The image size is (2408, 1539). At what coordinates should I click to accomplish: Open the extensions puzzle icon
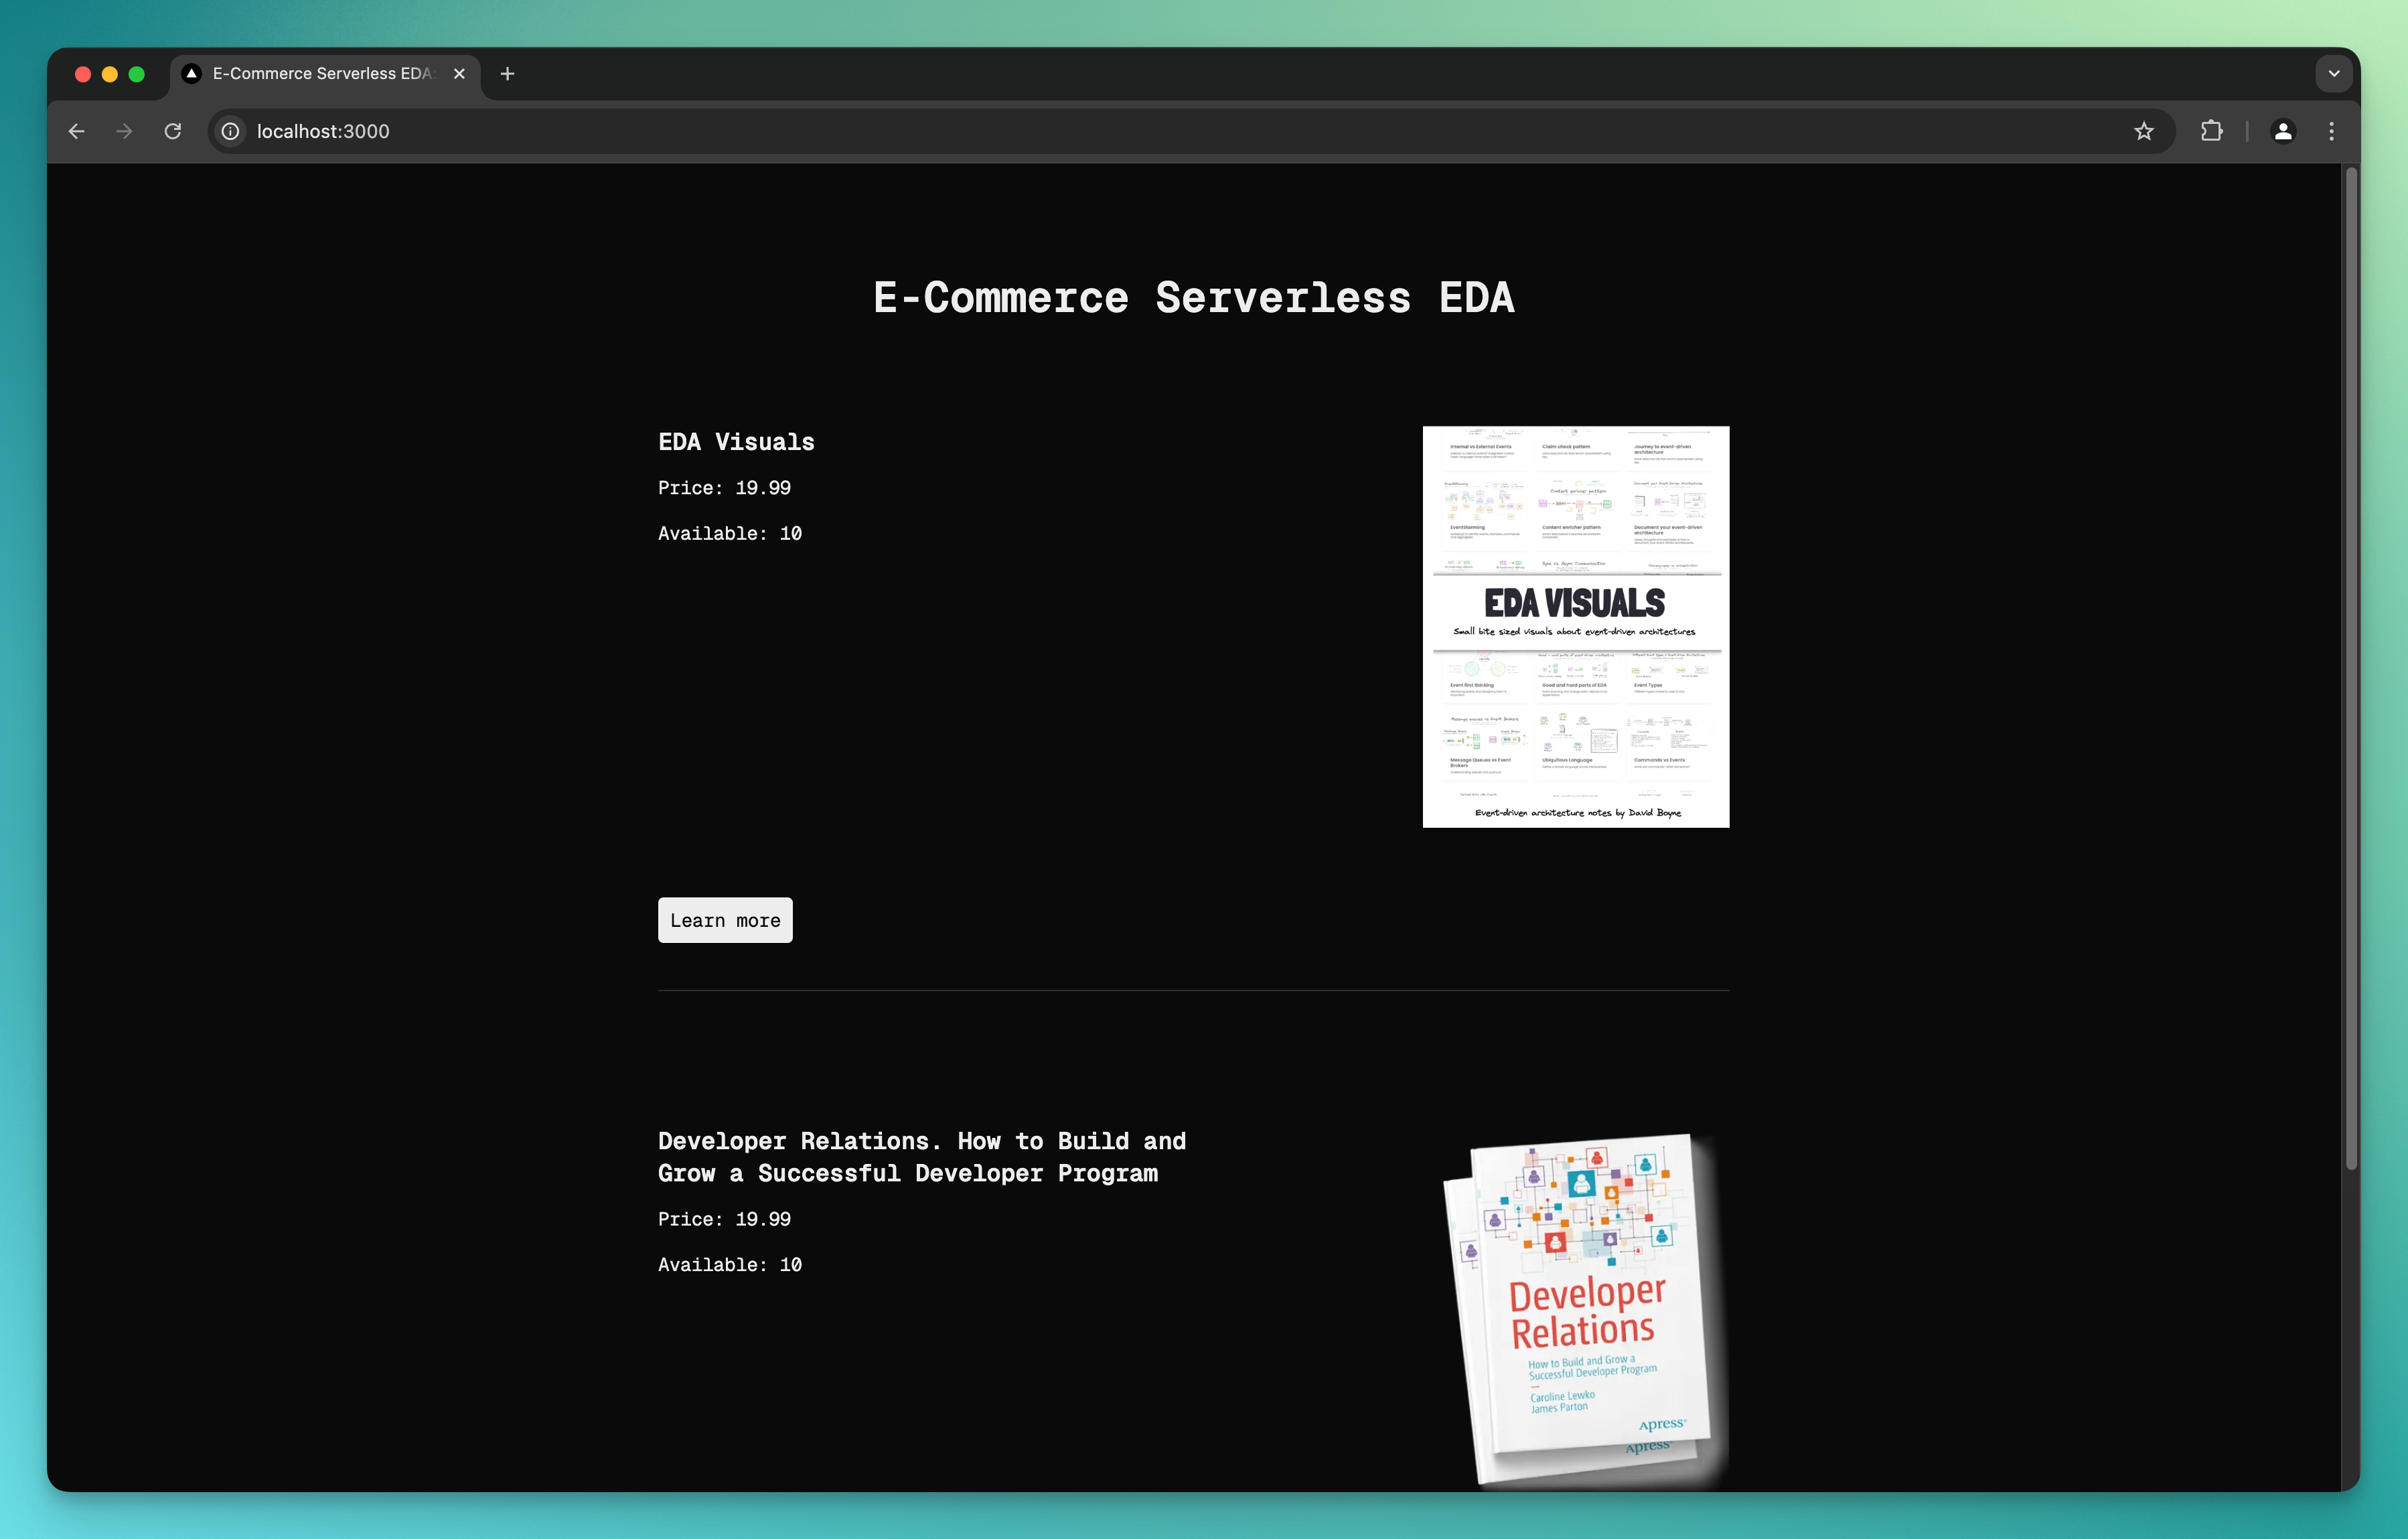pyautogui.click(x=2211, y=131)
